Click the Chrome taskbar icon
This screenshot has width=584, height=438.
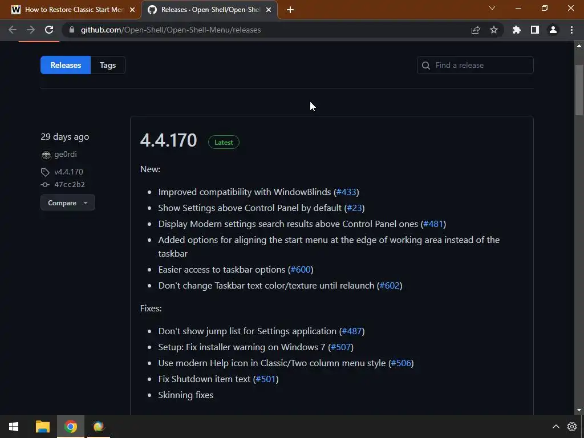coord(70,427)
